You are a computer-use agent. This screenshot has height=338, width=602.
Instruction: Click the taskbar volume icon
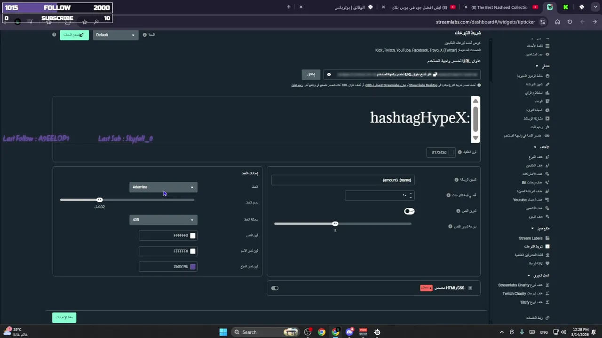[563, 332]
